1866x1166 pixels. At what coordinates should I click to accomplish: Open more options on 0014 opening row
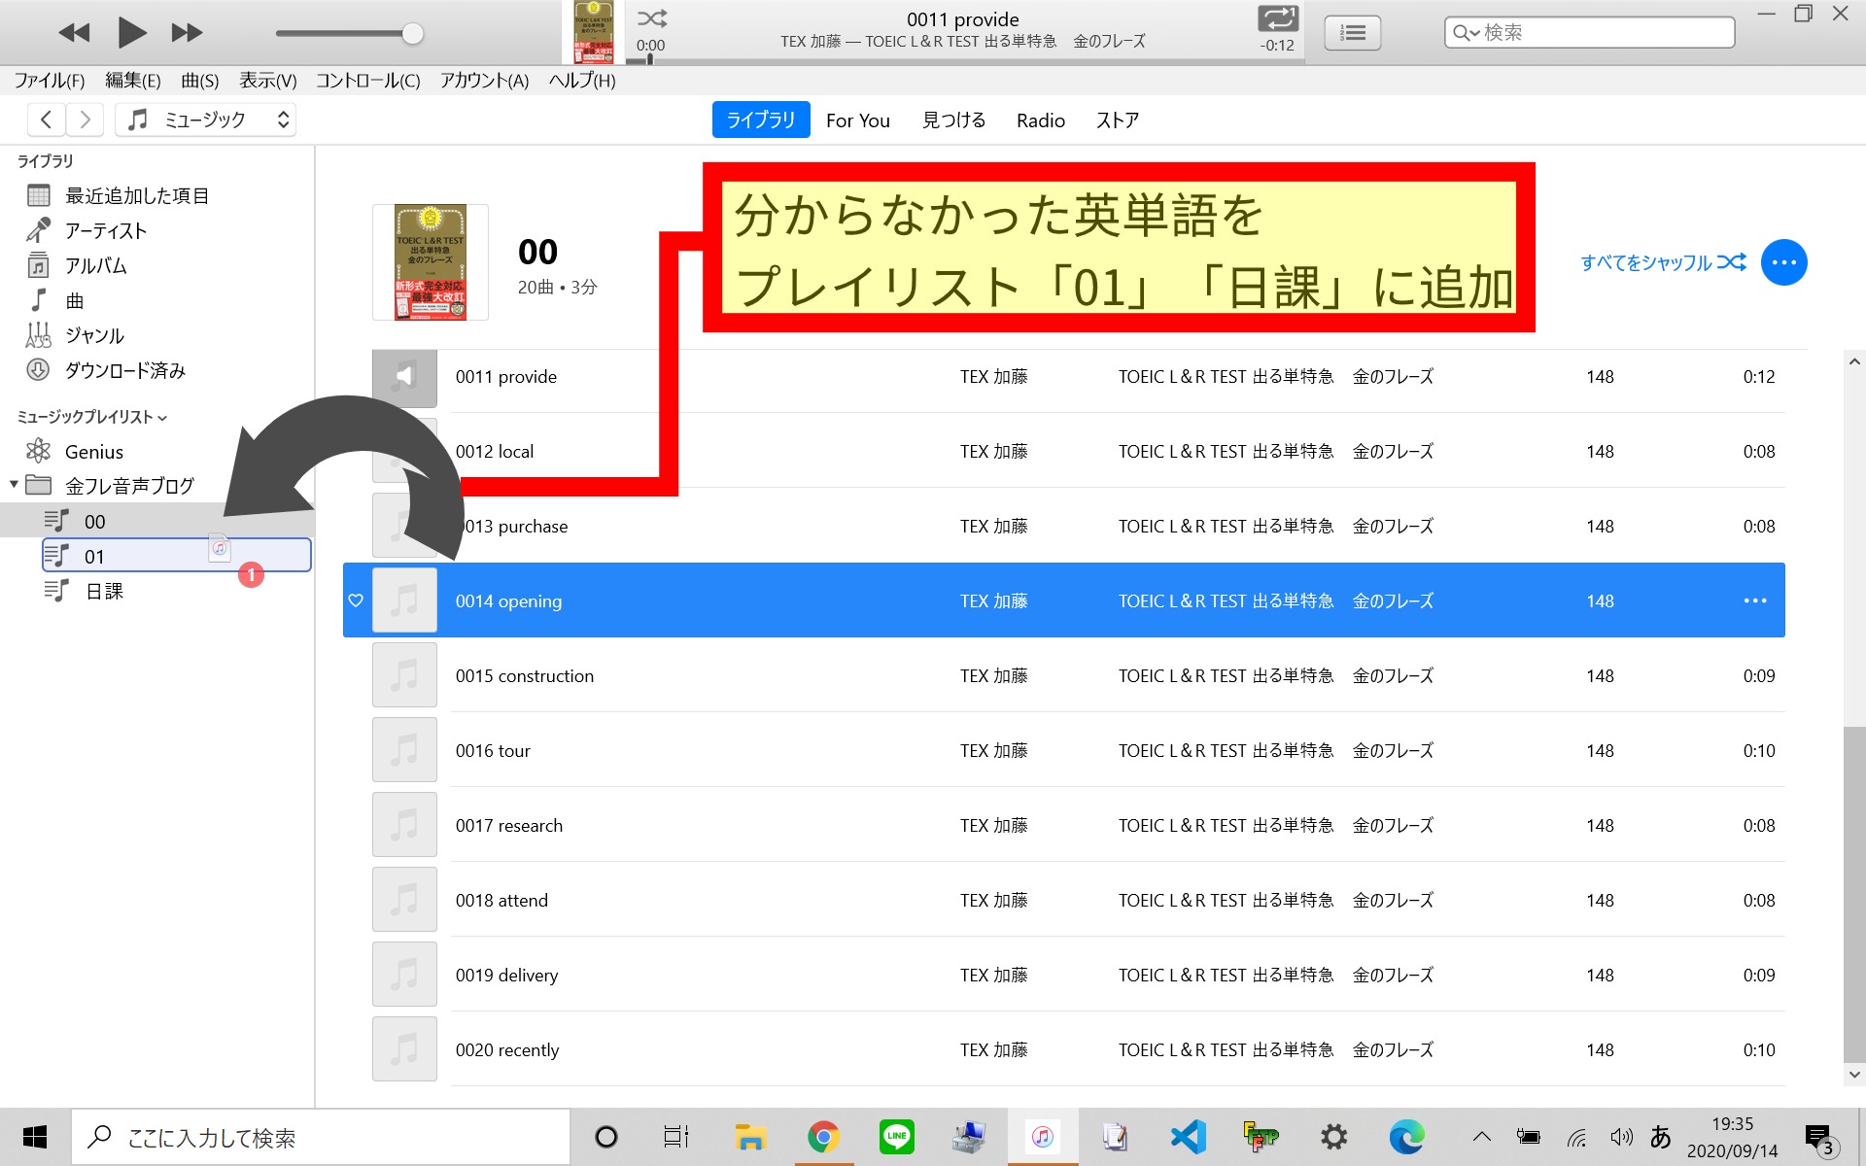[x=1755, y=600]
